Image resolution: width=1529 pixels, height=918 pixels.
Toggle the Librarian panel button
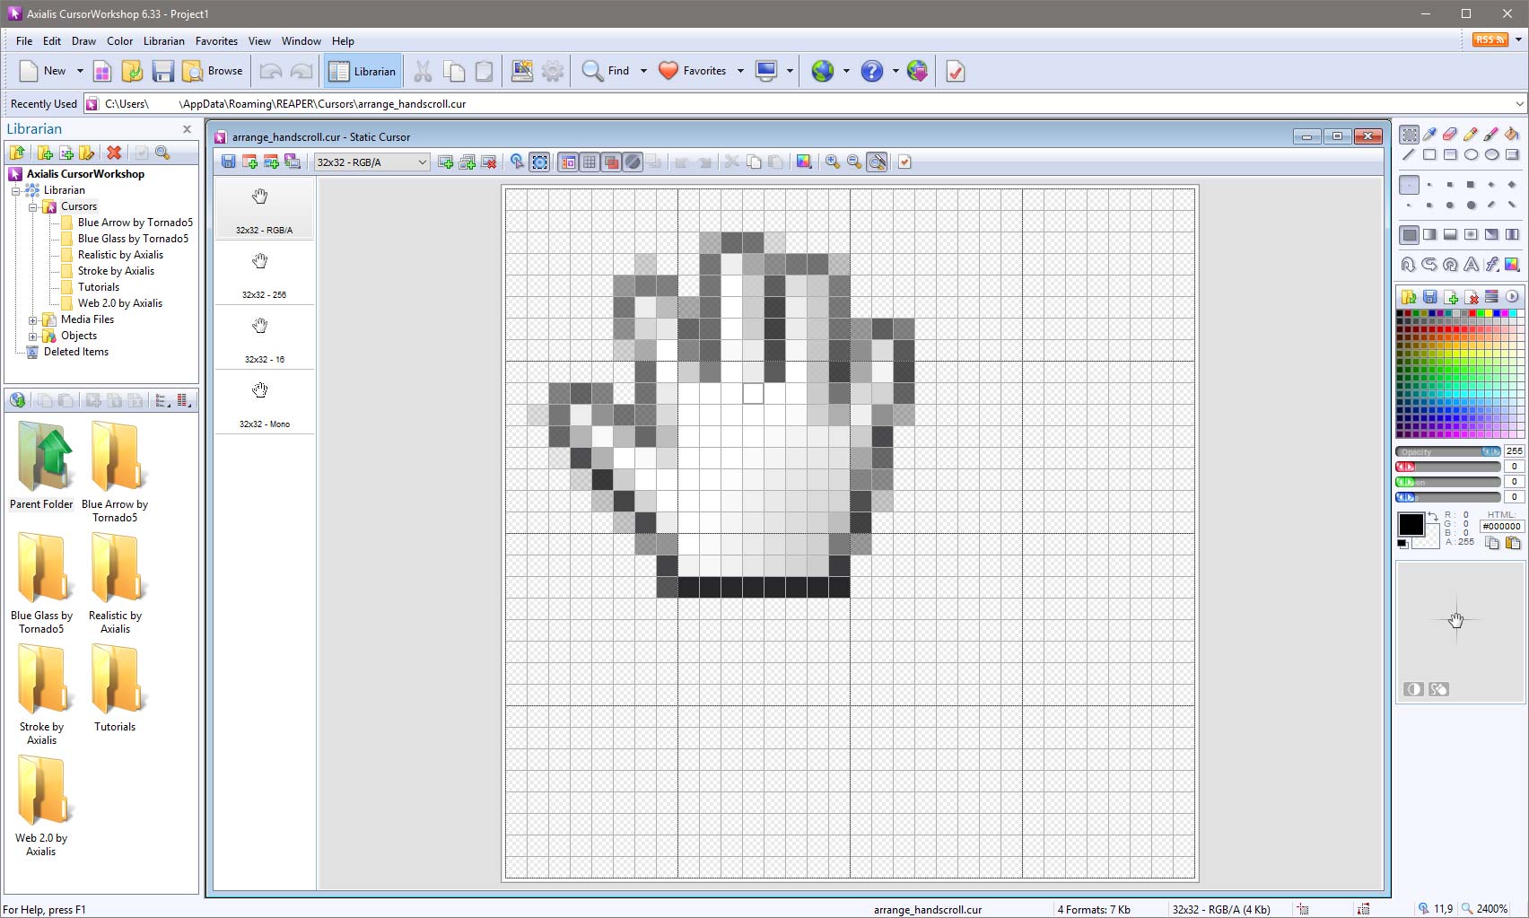click(x=363, y=71)
